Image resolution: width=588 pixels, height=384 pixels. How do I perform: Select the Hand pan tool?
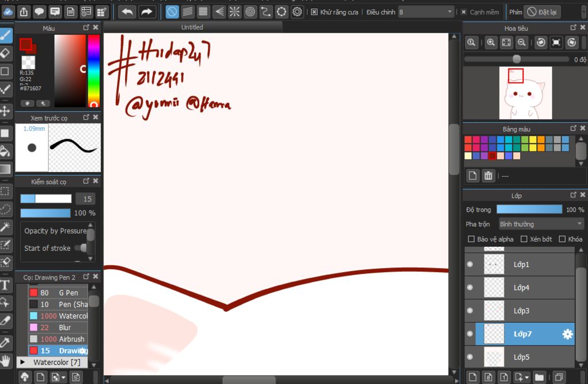(5, 360)
